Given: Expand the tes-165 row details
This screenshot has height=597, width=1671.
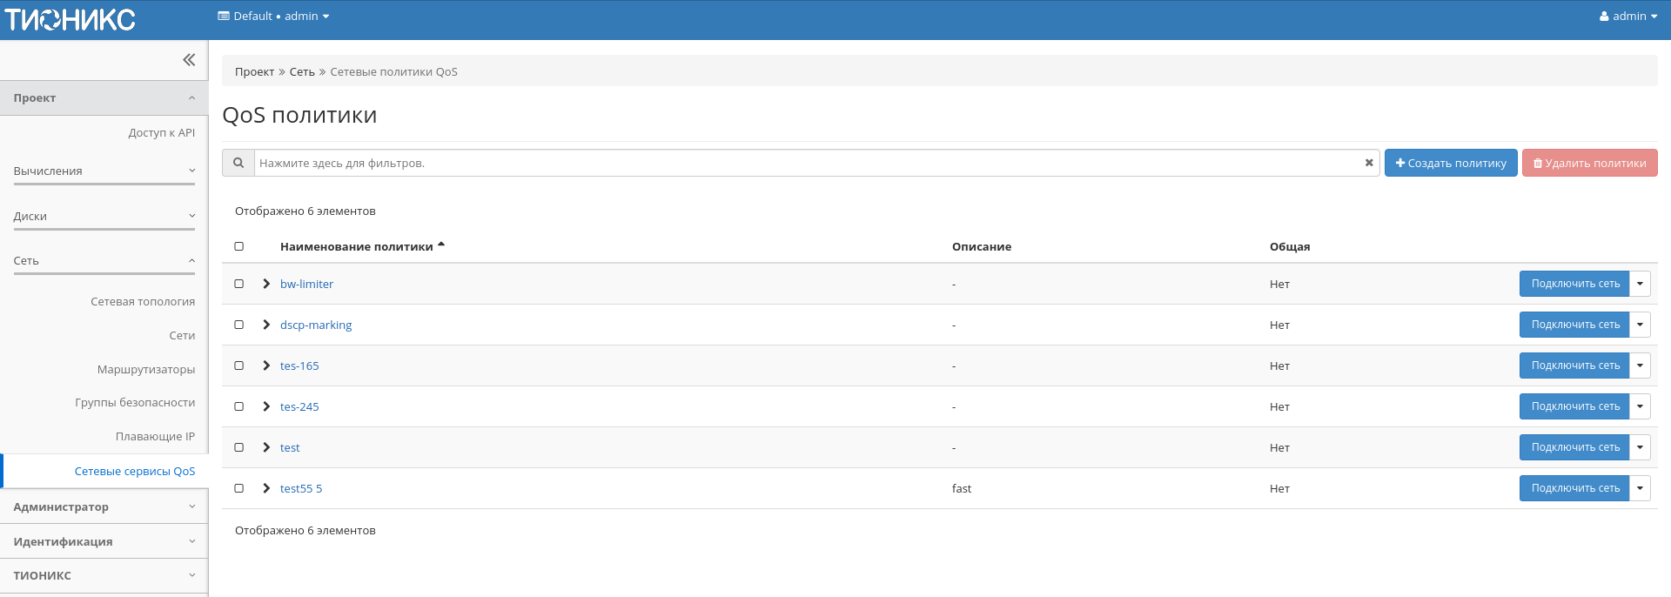Looking at the screenshot, I should pyautogui.click(x=266, y=366).
